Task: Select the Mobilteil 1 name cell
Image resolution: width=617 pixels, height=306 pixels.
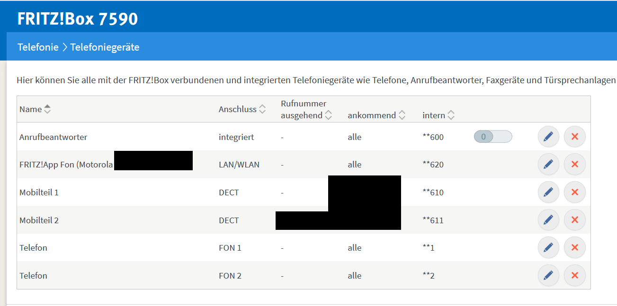Action: (x=39, y=192)
